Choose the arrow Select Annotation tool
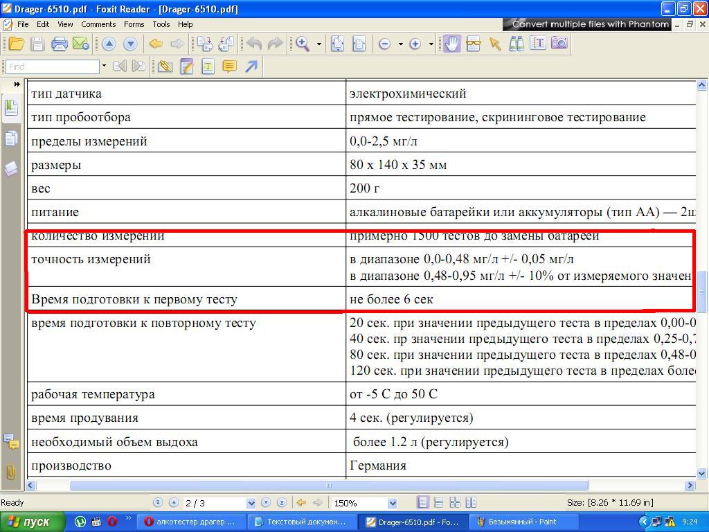The image size is (709, 532). point(495,44)
